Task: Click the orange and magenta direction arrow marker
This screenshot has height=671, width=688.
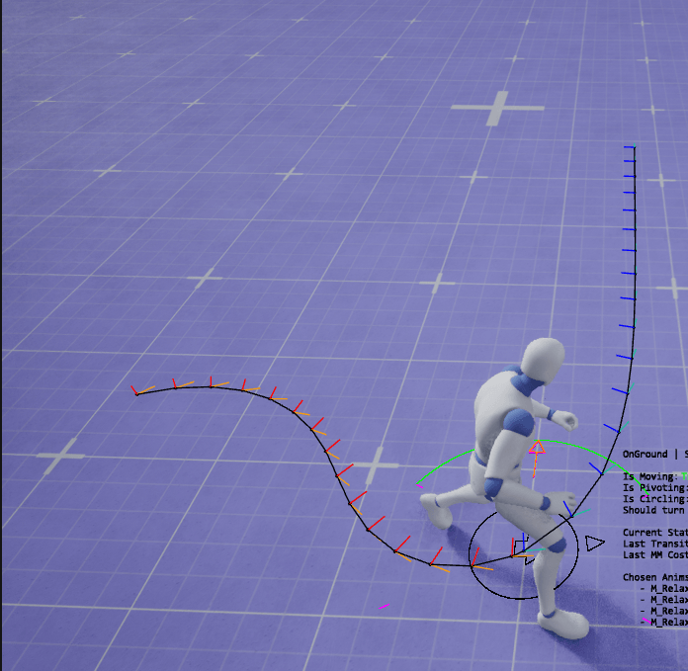Action: [536, 458]
